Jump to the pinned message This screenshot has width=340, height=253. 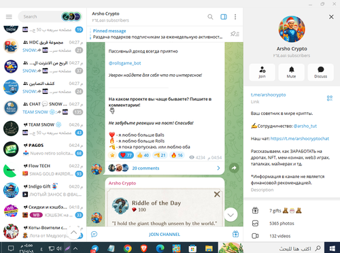pyautogui.click(x=158, y=34)
